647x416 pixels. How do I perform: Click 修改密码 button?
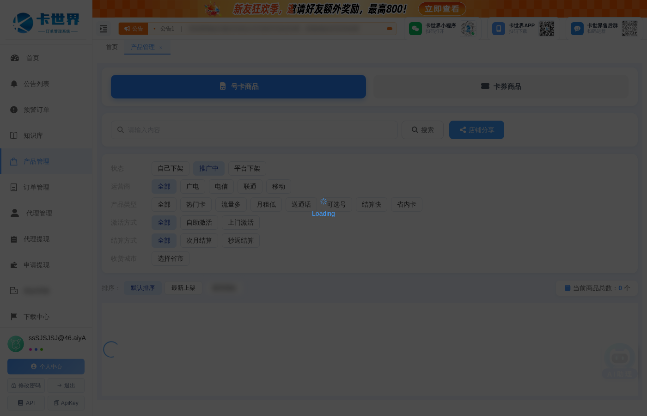coord(26,385)
